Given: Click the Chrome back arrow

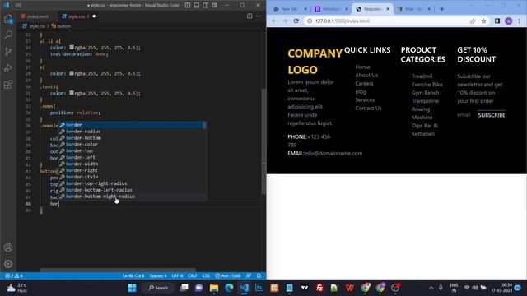Looking at the screenshot, I should tap(274, 21).
